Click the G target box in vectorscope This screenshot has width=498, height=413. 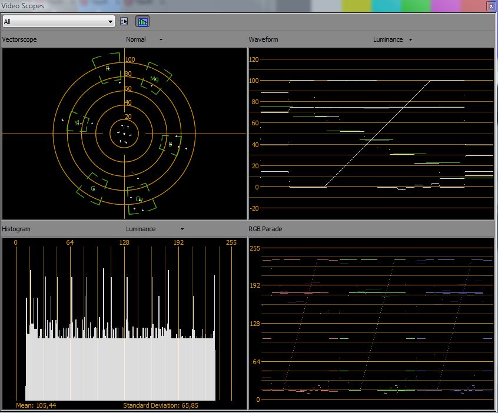tap(93, 189)
